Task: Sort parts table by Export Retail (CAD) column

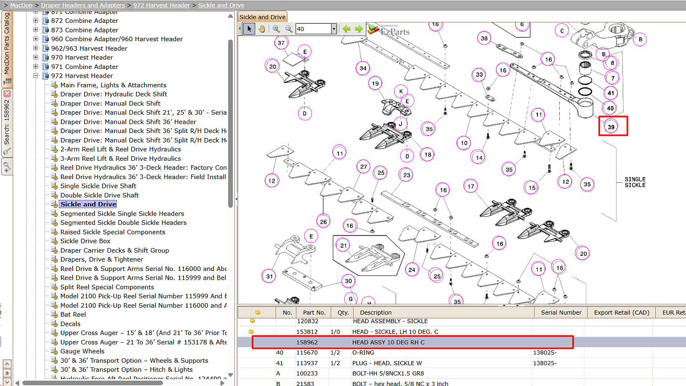Action: 622,312
